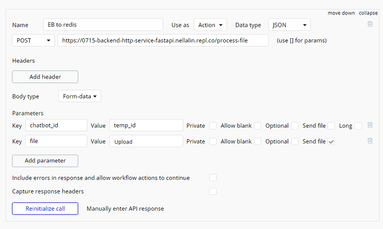Click Manually enter API response link

(x=125, y=209)
